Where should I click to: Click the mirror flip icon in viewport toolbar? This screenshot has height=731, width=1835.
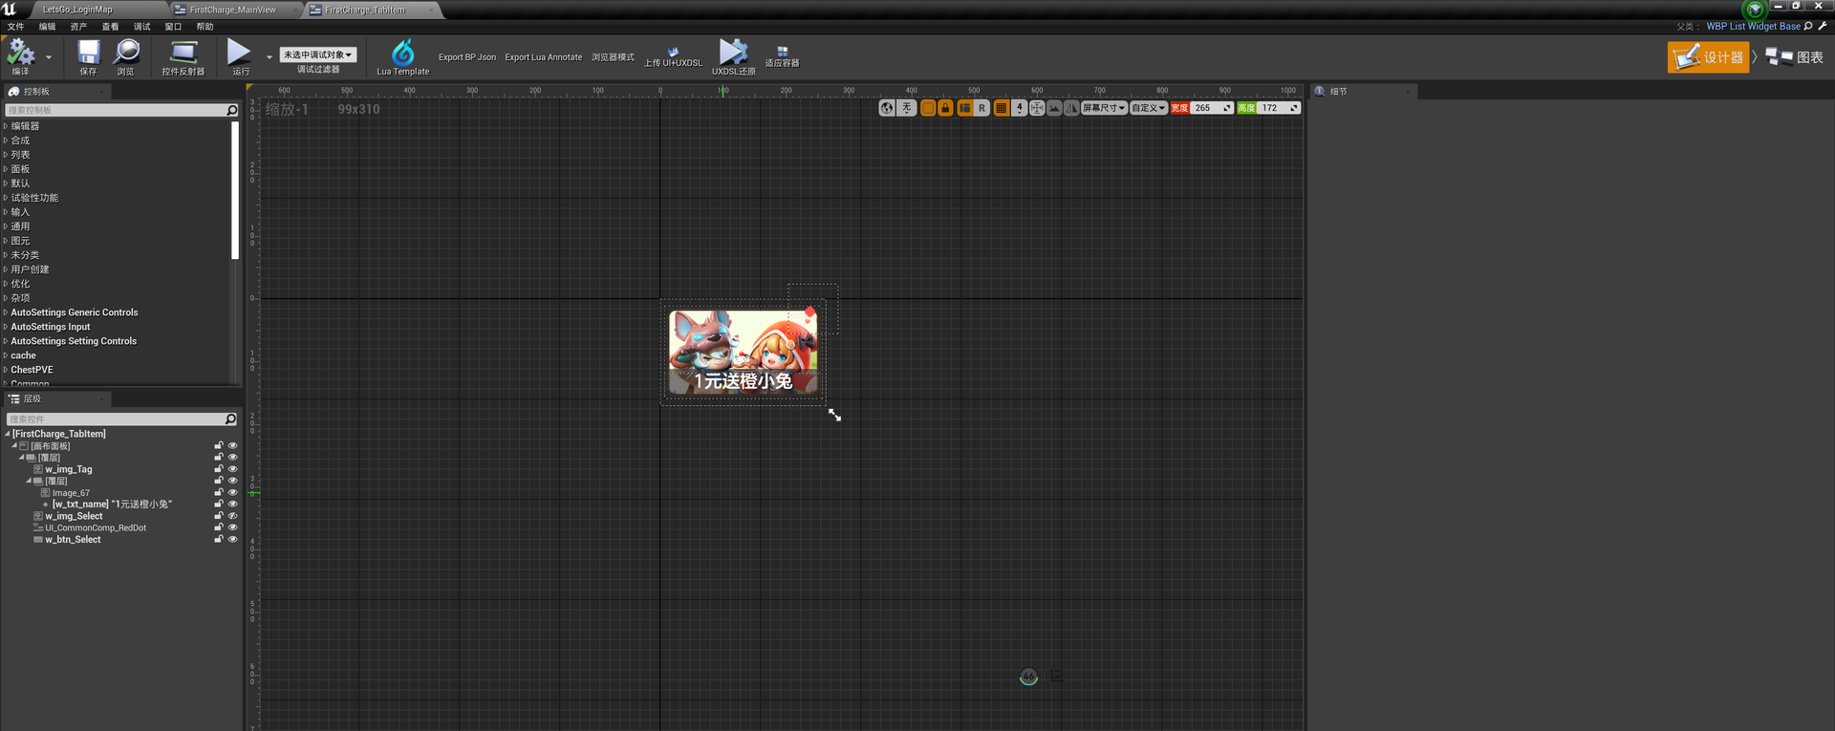pyautogui.click(x=1071, y=108)
